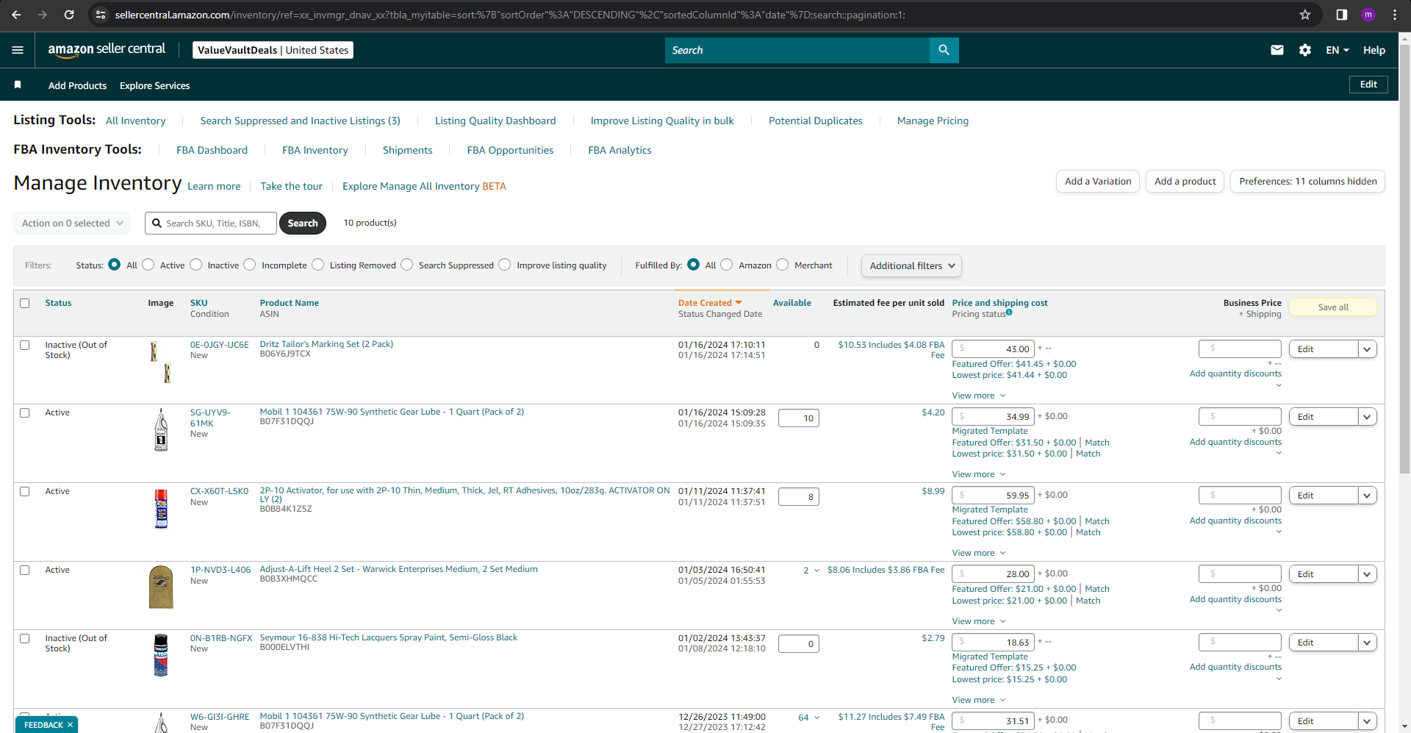Open the Seymour Spray Paint product thumbnail

(x=161, y=655)
